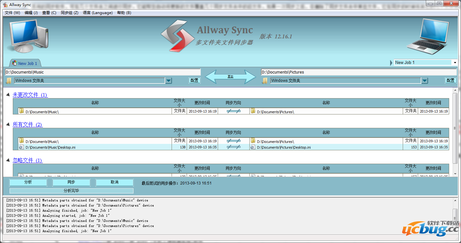Click the arrow icon left of job selector
Image resolution: width=461 pixels, height=243 pixels.
pos(391,63)
